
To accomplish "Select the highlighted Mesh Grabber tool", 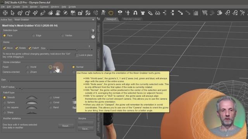I will coord(111,13).
